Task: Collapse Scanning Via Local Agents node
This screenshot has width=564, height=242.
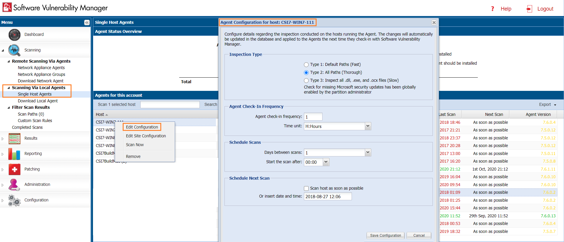Action: click(x=9, y=88)
